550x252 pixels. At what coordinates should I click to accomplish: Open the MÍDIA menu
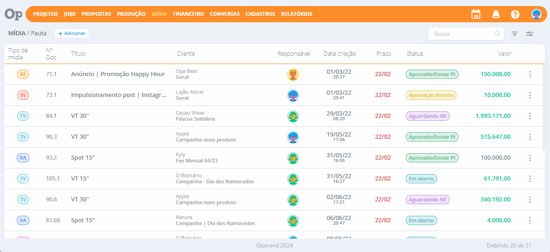tap(159, 14)
